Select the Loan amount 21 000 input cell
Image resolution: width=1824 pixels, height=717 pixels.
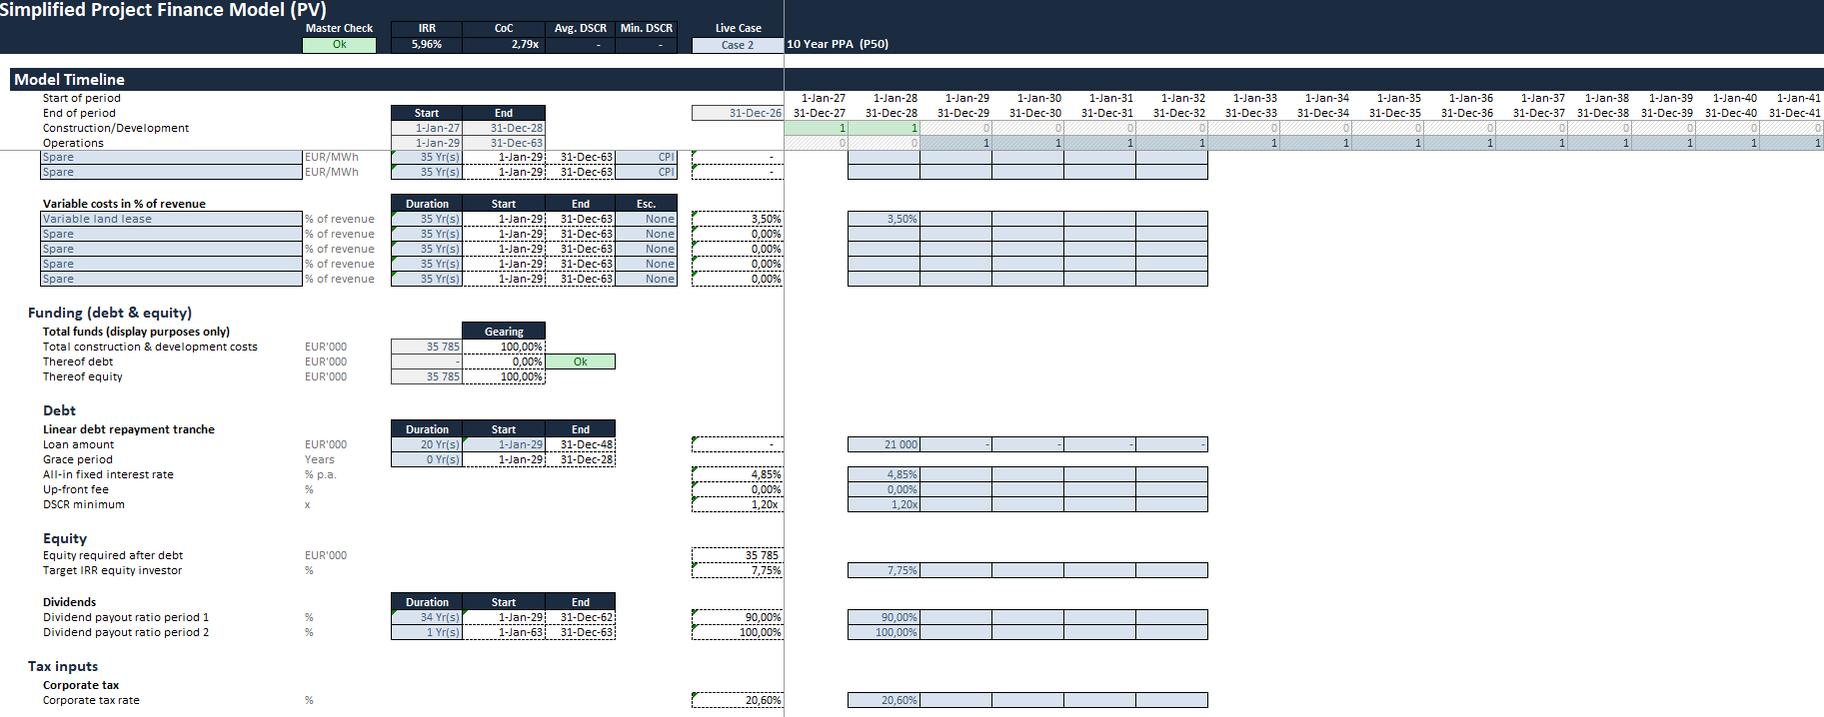click(x=884, y=444)
